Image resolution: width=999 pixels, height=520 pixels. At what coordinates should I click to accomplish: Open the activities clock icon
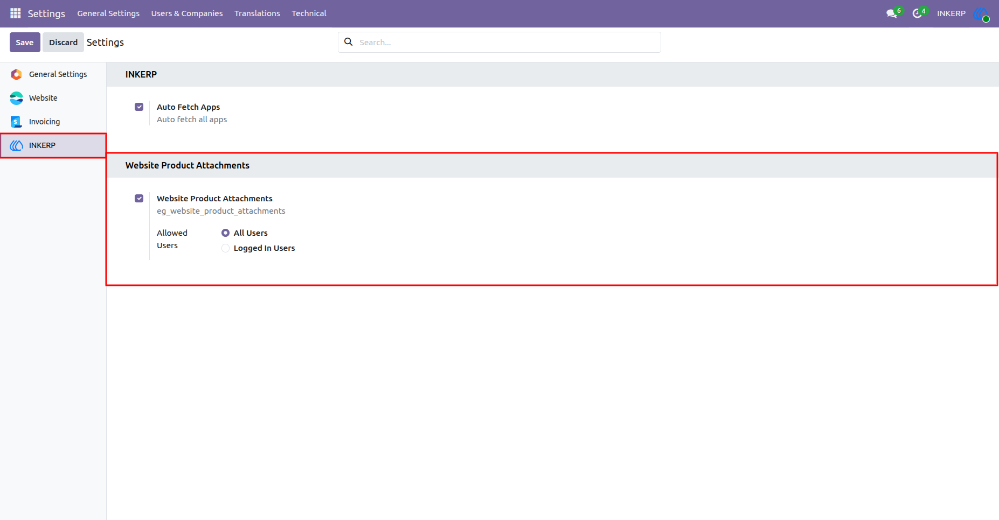(917, 13)
